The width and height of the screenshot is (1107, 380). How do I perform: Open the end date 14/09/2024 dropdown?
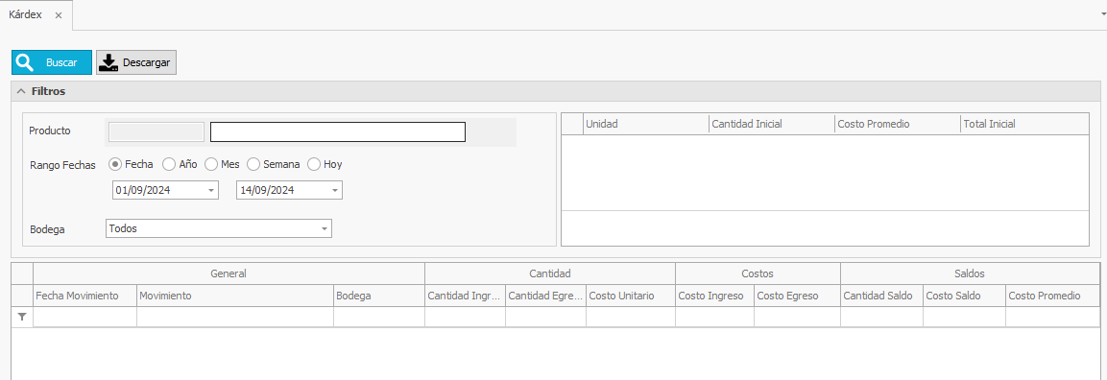pyautogui.click(x=335, y=190)
